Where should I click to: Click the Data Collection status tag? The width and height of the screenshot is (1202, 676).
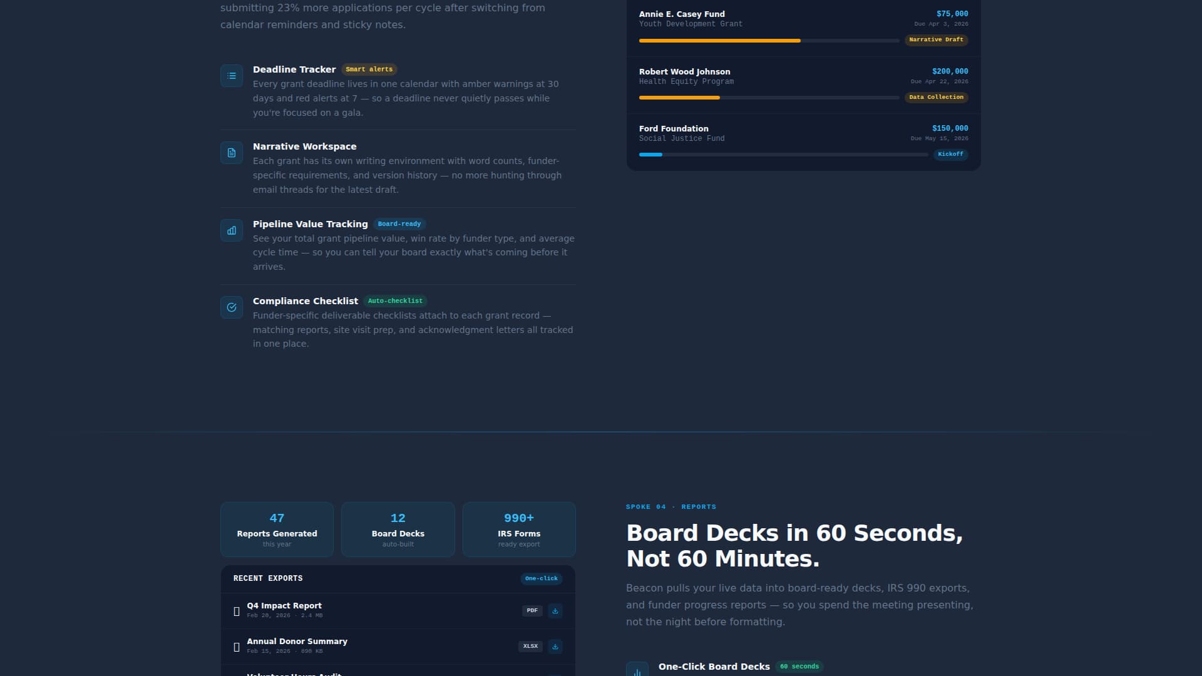[936, 98]
